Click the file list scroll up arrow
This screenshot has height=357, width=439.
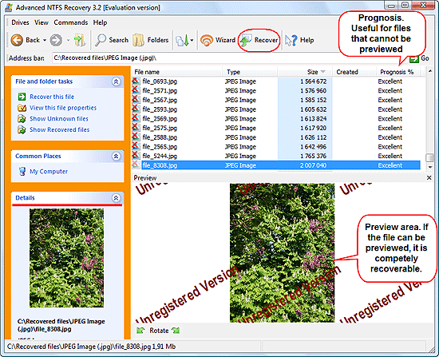pyautogui.click(x=430, y=71)
